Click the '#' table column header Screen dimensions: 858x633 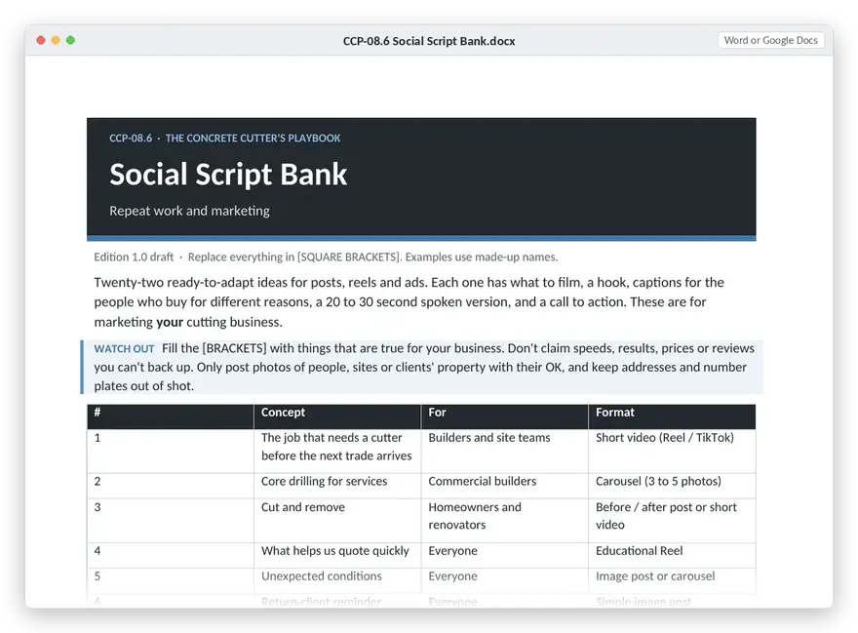[171, 416]
